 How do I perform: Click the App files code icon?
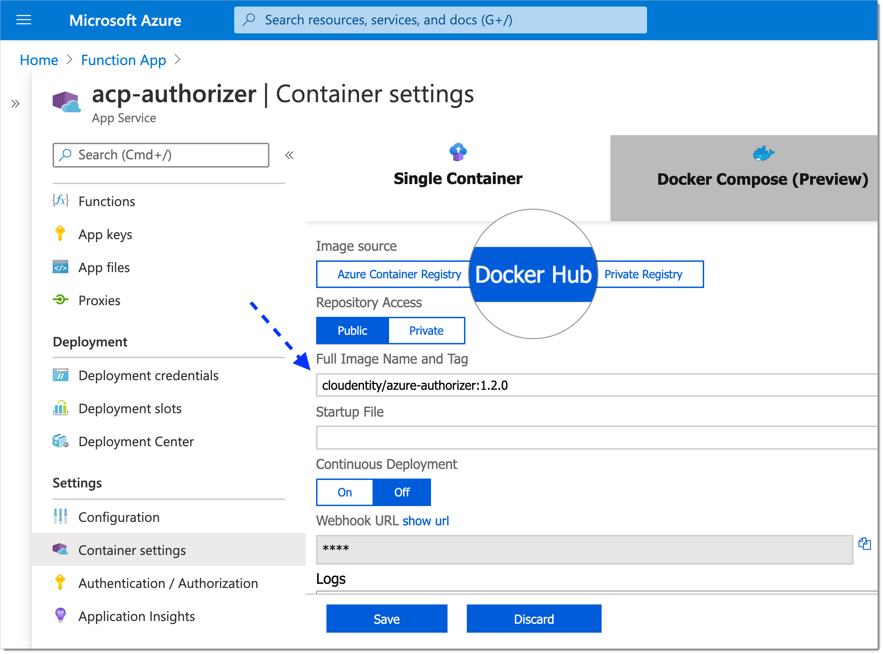click(61, 267)
